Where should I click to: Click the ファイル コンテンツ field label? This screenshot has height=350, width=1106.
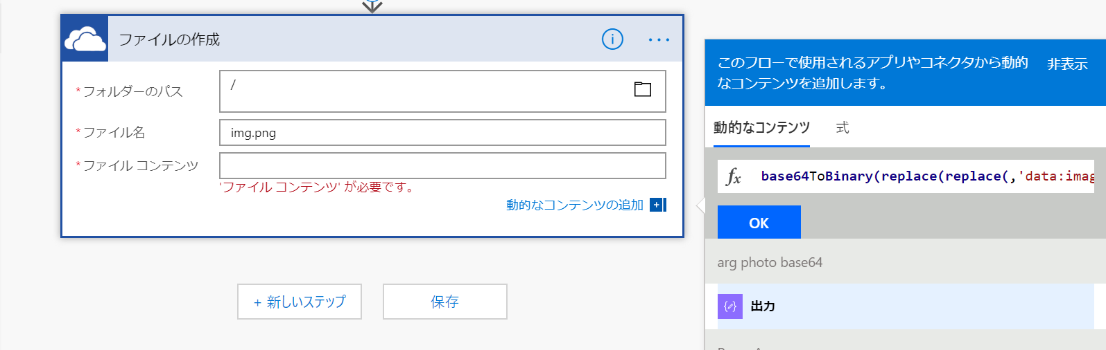tap(141, 166)
